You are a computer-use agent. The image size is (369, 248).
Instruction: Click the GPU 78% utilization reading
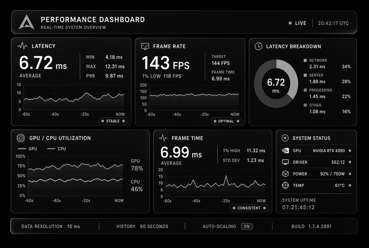137,168
